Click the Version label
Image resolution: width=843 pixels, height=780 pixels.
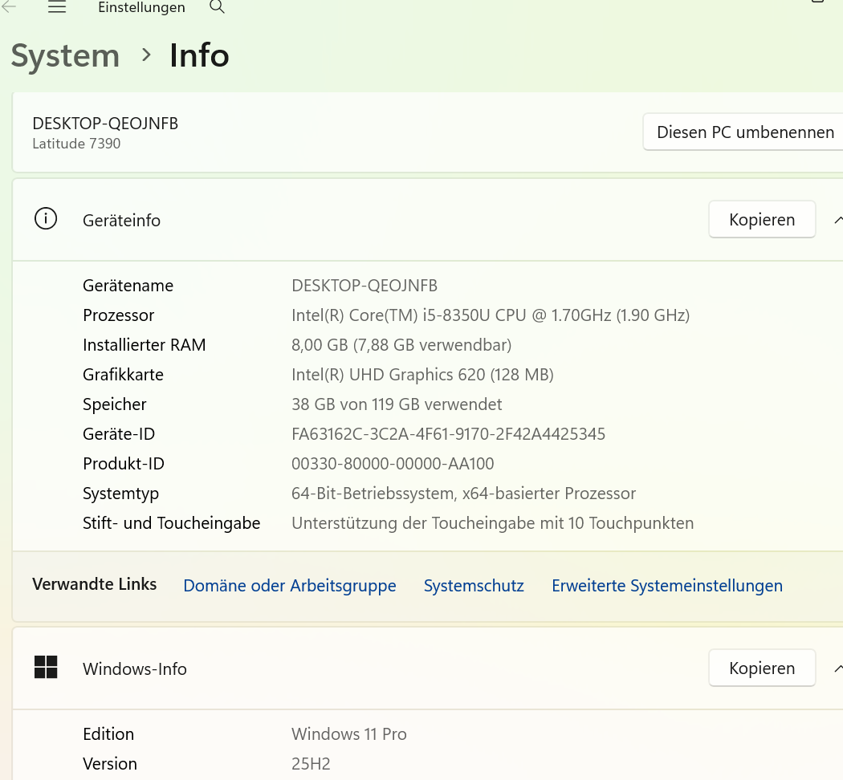click(x=110, y=763)
